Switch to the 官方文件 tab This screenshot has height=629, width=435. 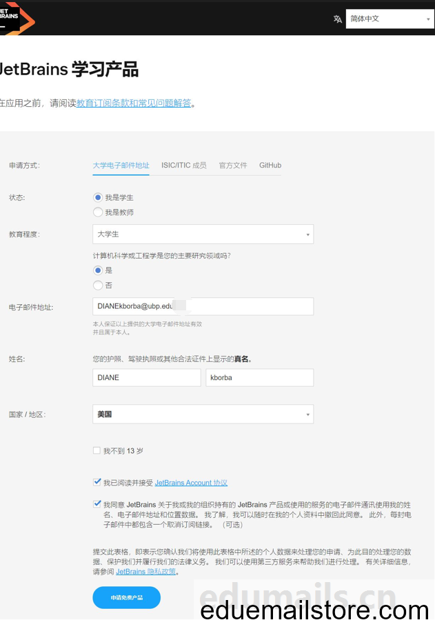click(x=233, y=166)
